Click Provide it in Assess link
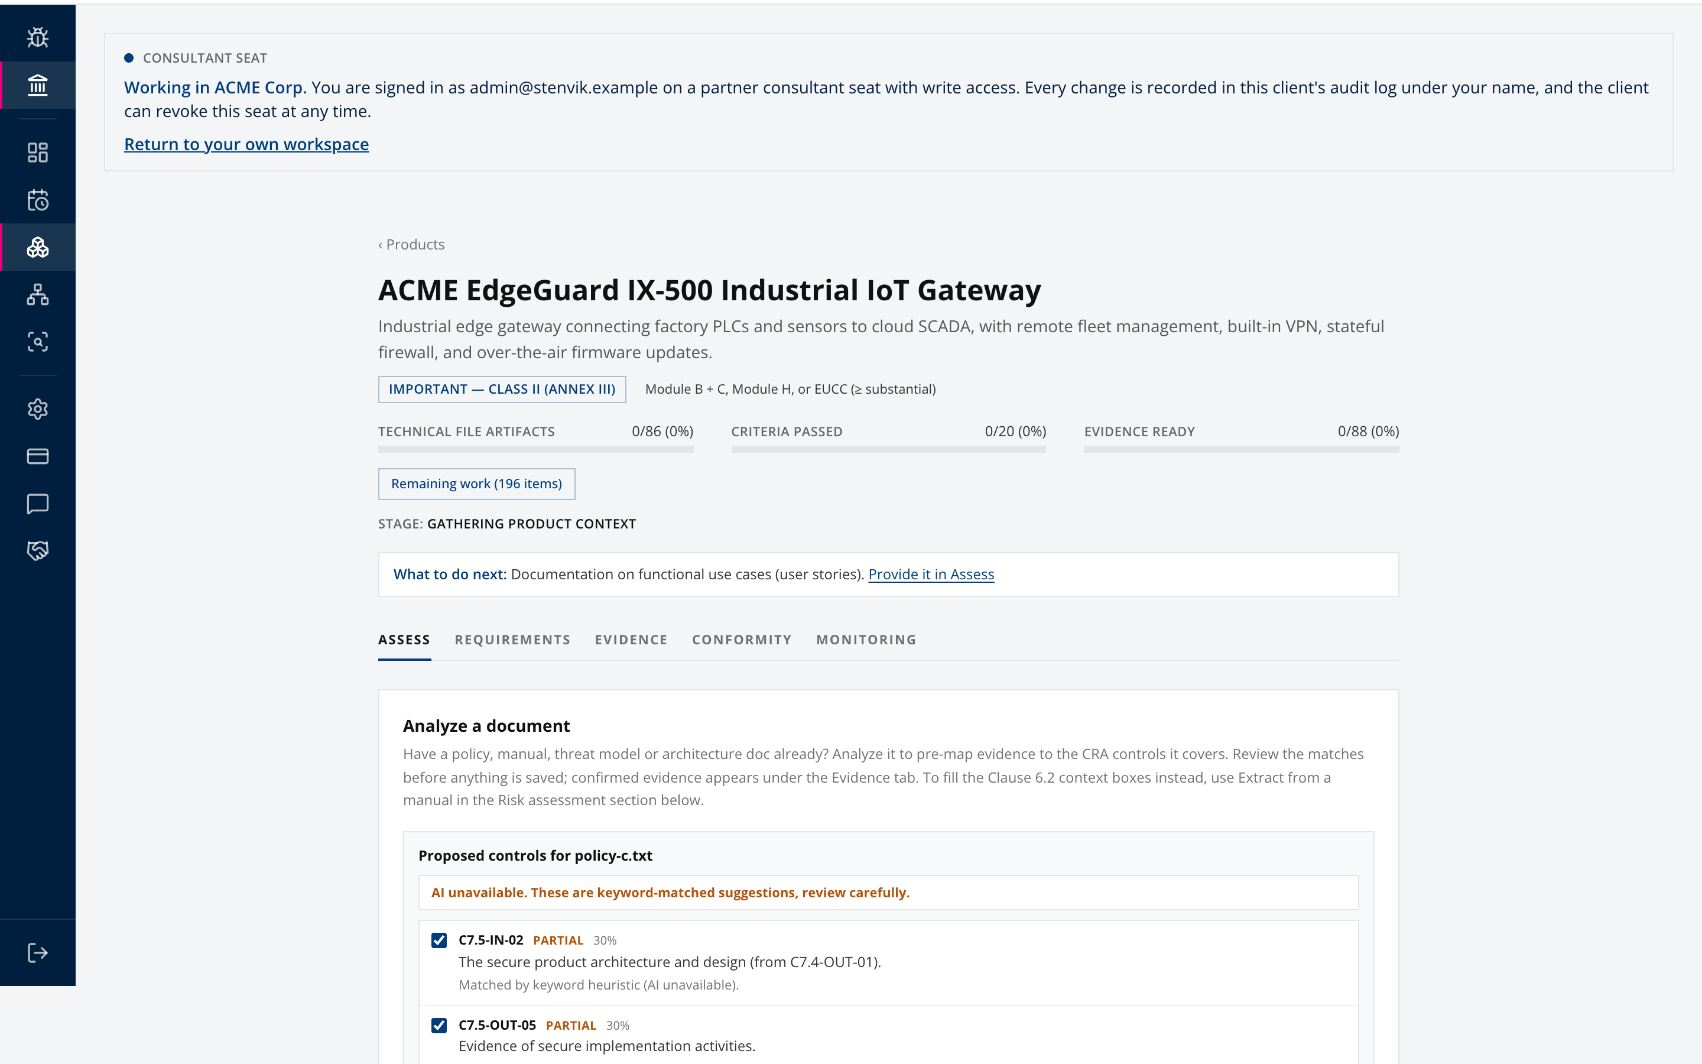 (930, 574)
